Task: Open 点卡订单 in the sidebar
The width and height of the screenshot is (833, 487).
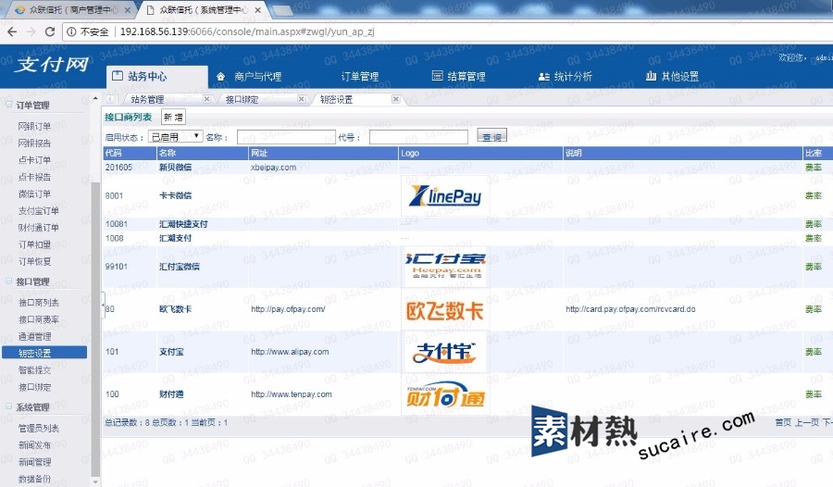Action: tap(34, 160)
